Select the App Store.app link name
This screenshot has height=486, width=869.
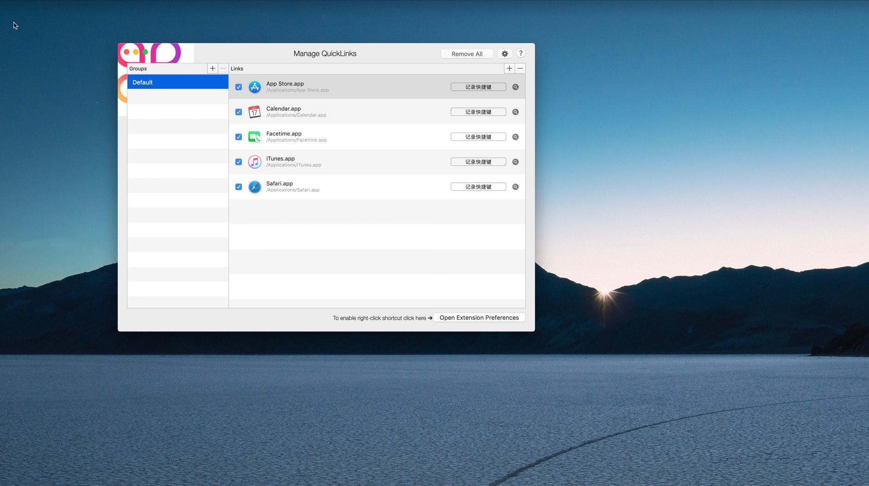285,84
